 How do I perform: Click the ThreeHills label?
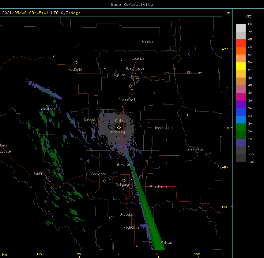[164, 128]
